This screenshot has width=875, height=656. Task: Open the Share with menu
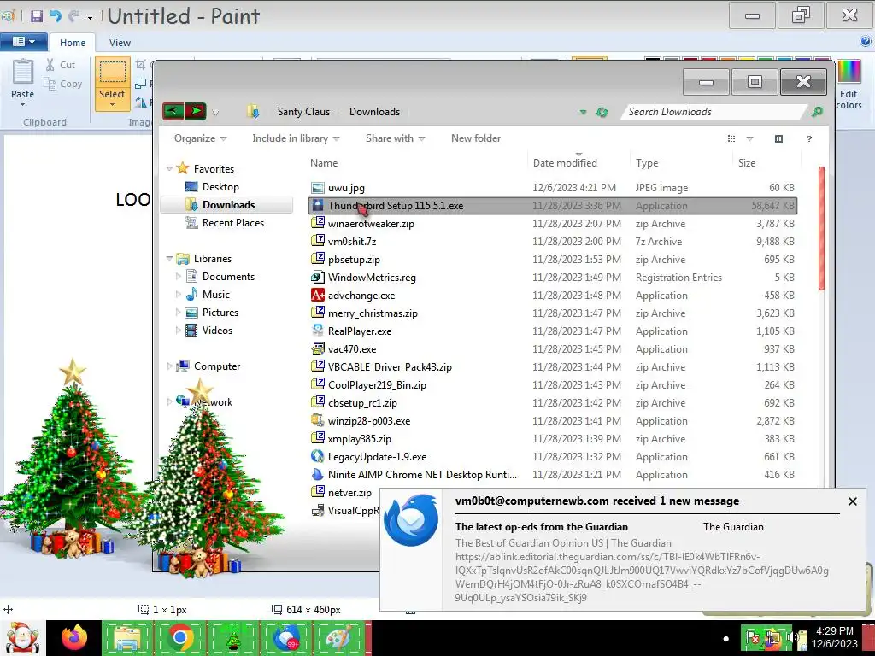click(x=395, y=138)
